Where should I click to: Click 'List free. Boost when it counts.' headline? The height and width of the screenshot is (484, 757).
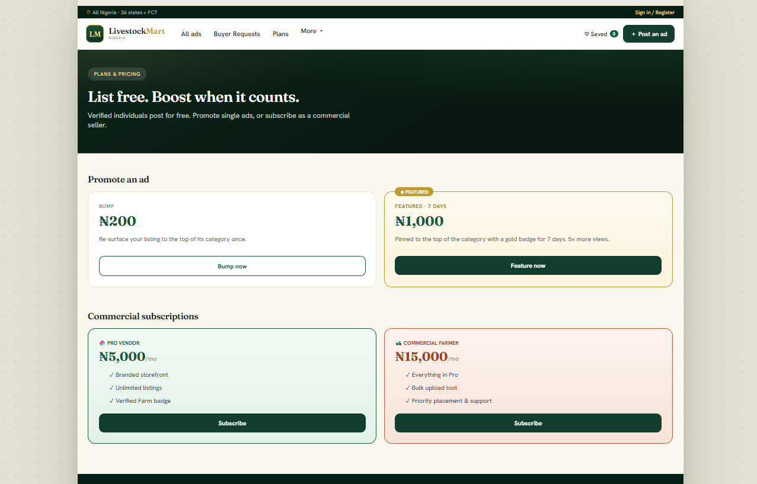193,97
